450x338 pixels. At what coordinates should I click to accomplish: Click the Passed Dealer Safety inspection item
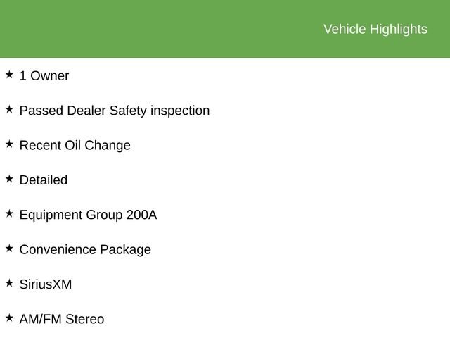coord(114,111)
